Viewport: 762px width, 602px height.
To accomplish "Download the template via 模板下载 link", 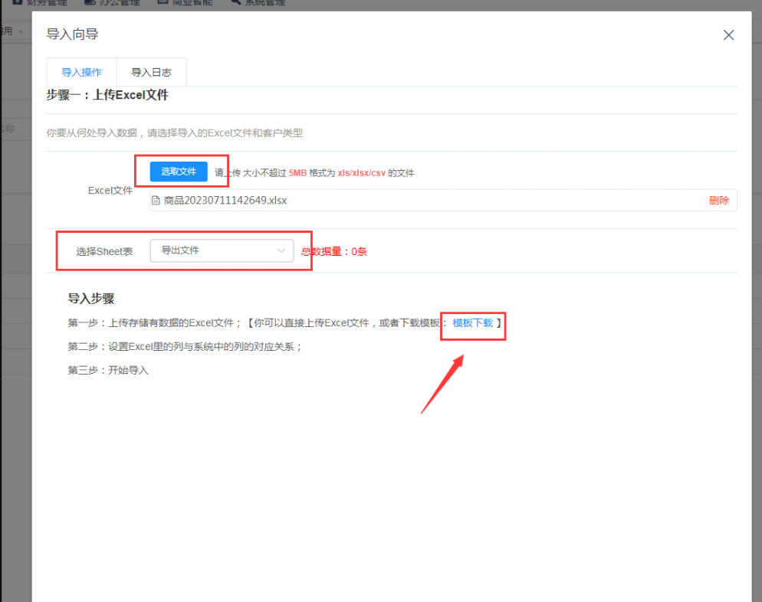I will (x=472, y=322).
